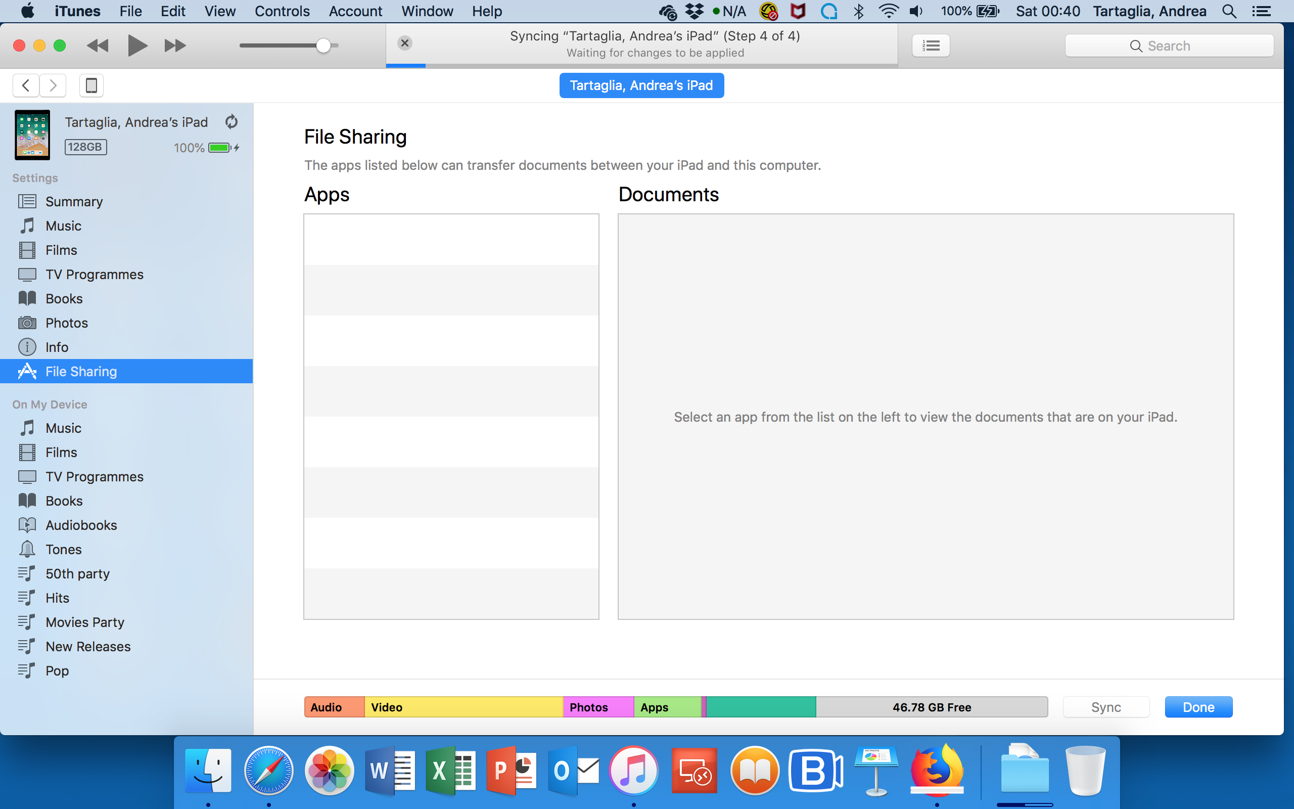Image resolution: width=1294 pixels, height=809 pixels.
Task: Select Summary in the Settings sidebar
Action: coord(74,202)
